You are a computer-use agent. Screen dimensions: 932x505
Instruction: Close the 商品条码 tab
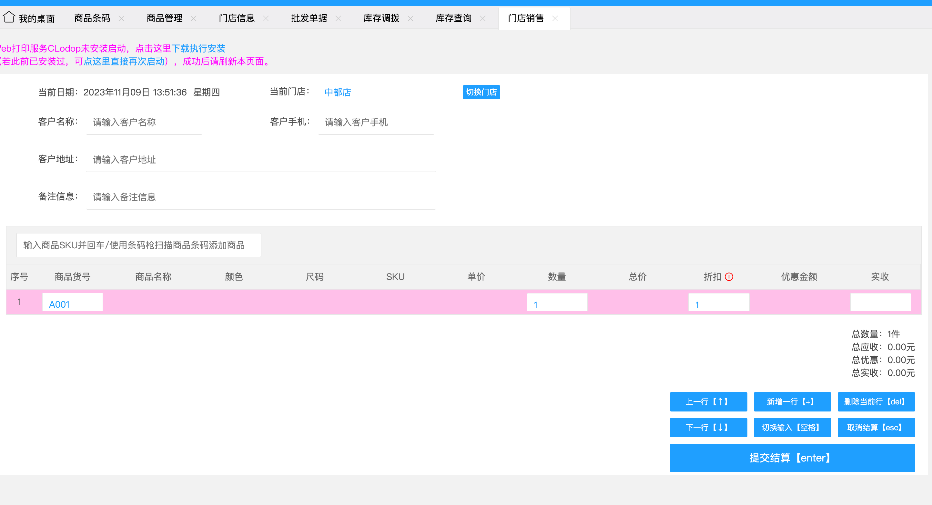tap(122, 18)
